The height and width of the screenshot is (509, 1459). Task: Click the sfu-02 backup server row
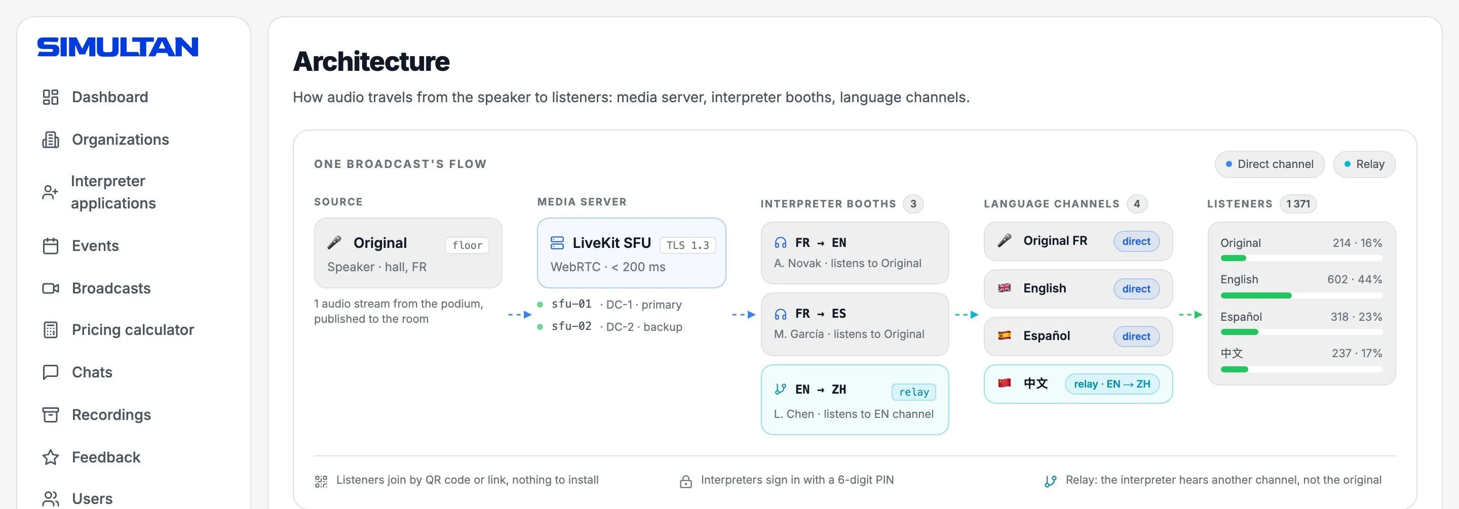click(x=610, y=326)
